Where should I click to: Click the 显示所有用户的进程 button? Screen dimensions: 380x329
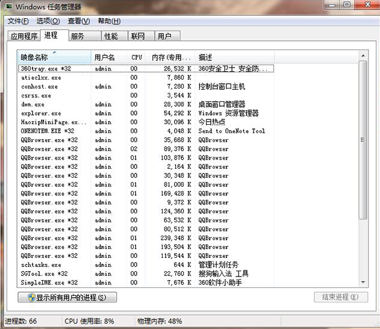[67, 297]
